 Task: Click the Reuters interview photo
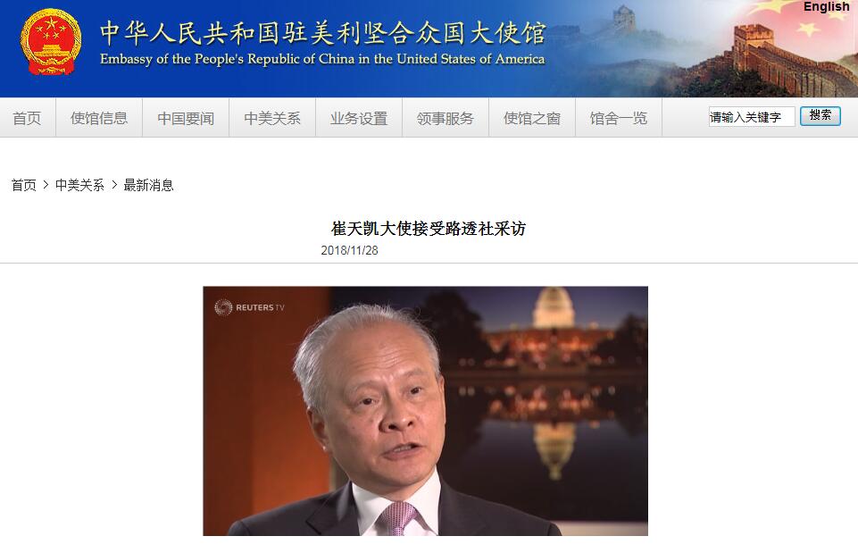(x=425, y=411)
